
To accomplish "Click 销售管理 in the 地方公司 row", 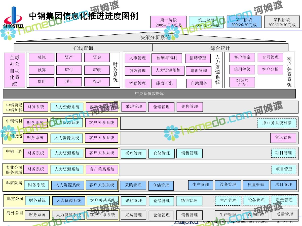I will click(x=189, y=201).
